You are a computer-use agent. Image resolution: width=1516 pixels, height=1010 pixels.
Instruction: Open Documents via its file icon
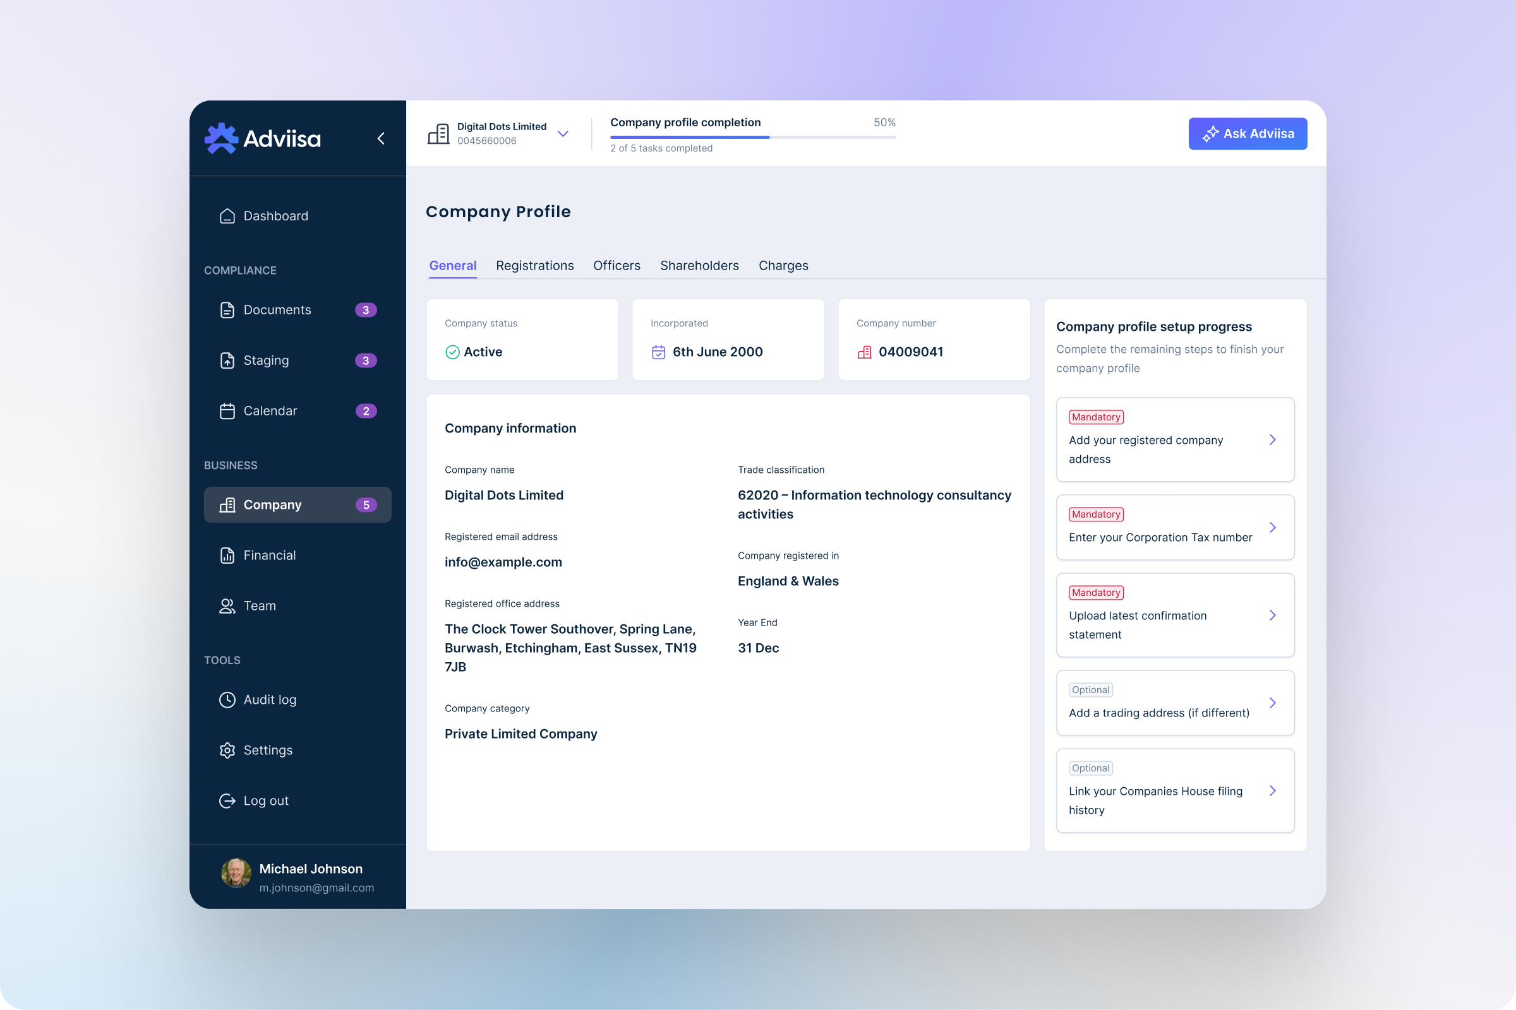coord(227,310)
